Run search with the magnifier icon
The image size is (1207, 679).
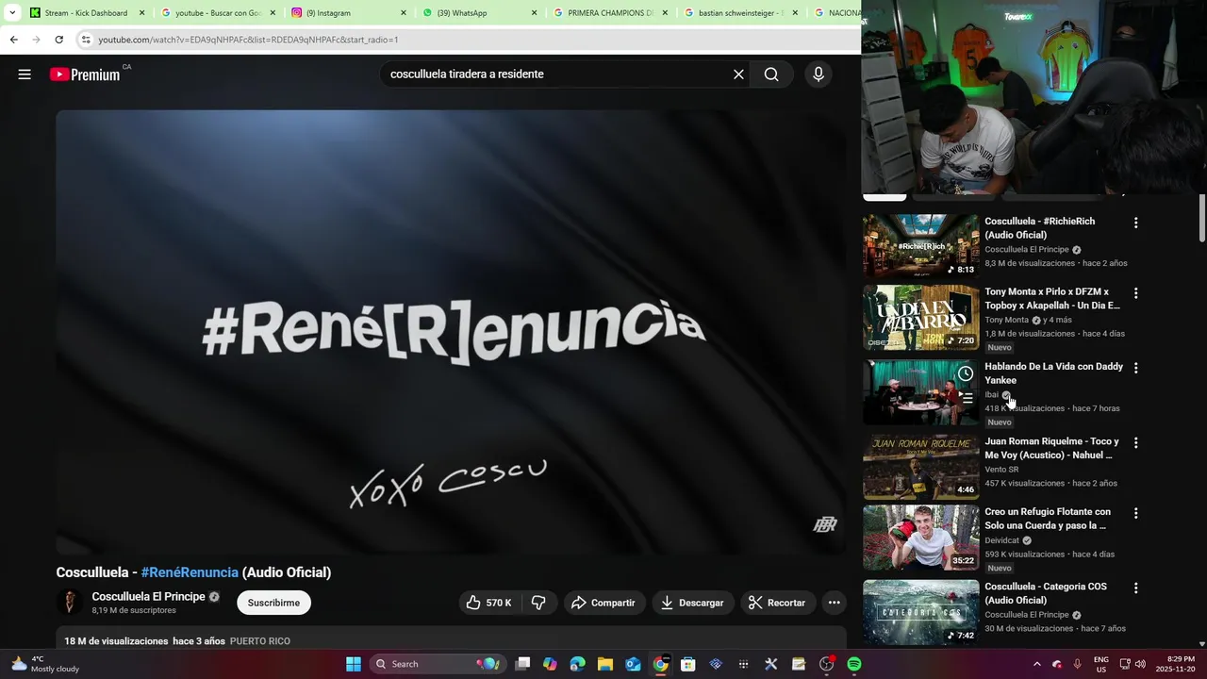771,75
